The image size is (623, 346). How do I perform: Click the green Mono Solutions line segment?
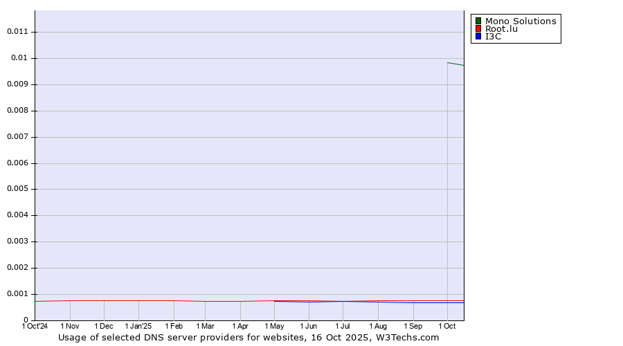pos(455,64)
